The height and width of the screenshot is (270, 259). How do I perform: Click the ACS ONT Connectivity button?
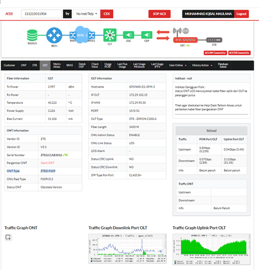215,53
